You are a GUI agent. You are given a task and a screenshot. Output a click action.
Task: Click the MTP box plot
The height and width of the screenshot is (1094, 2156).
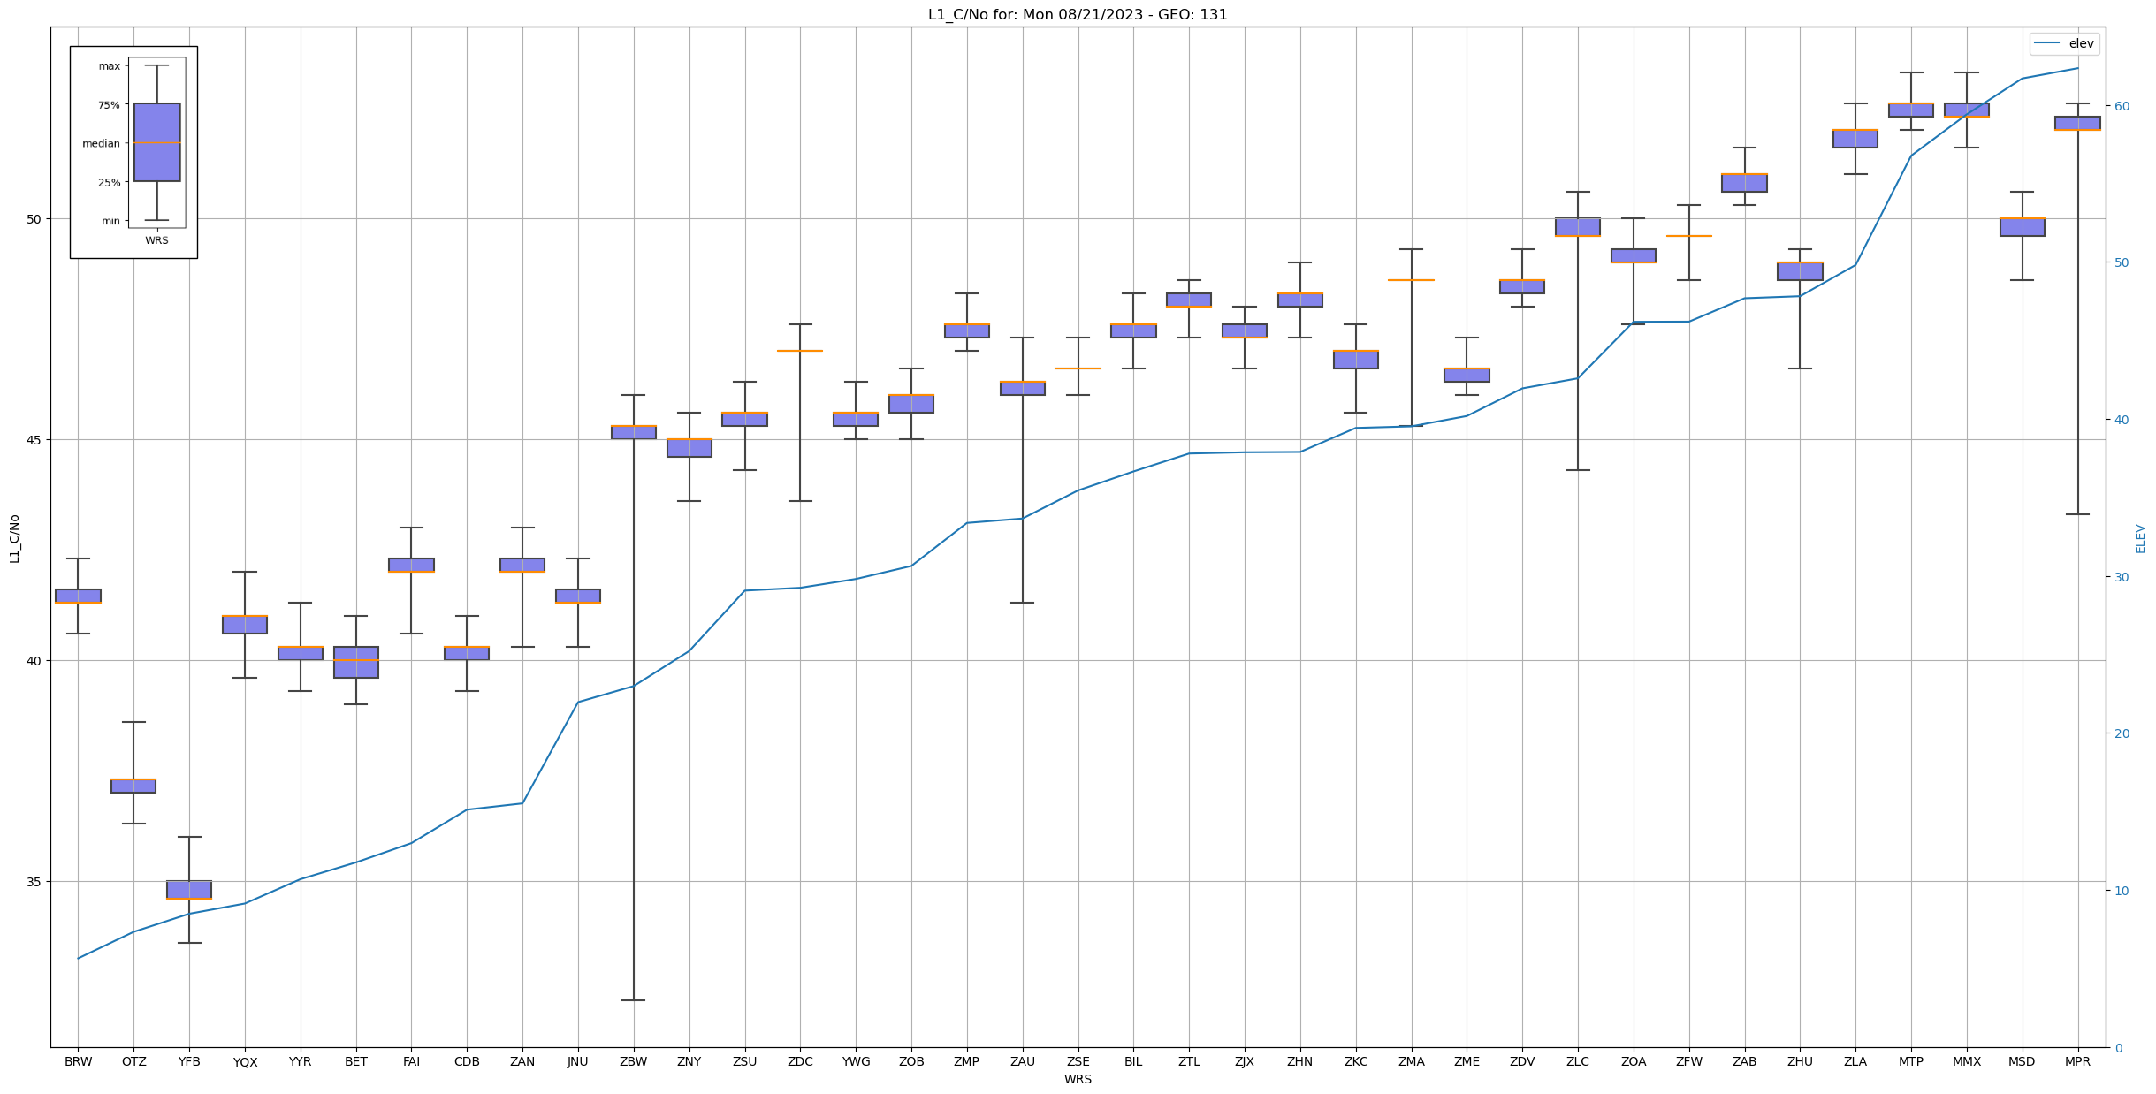pos(1911,110)
